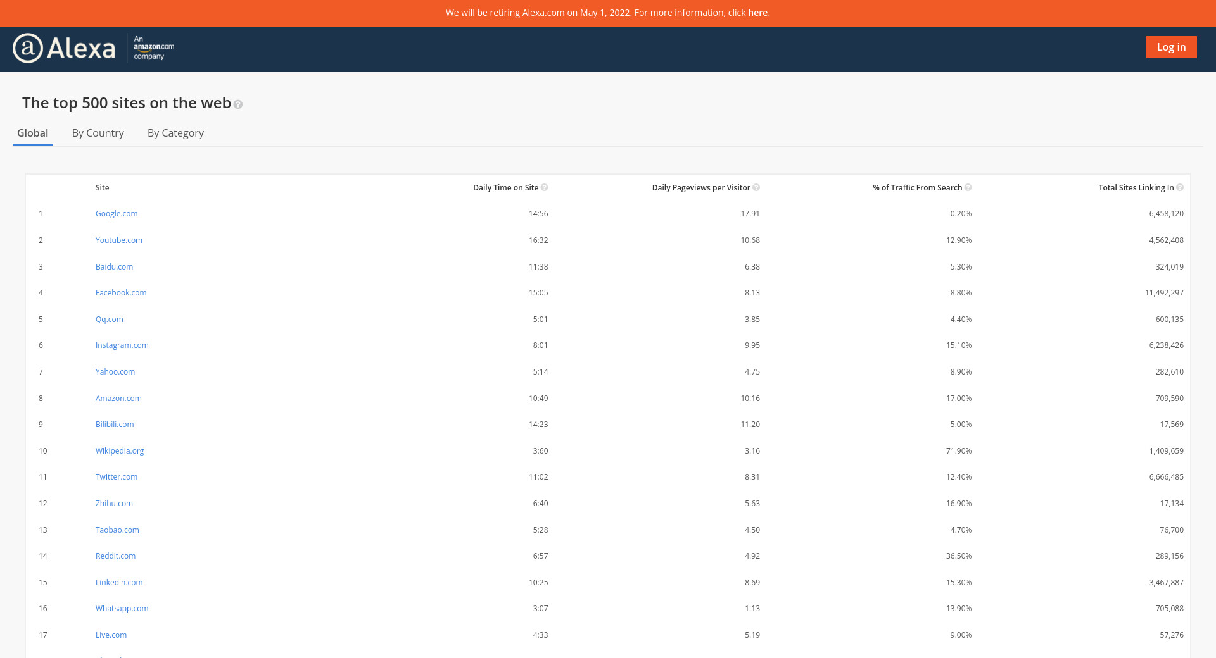Click Taobao.com's linking sites value 76,700
This screenshot has height=658, width=1216.
[x=1172, y=530]
